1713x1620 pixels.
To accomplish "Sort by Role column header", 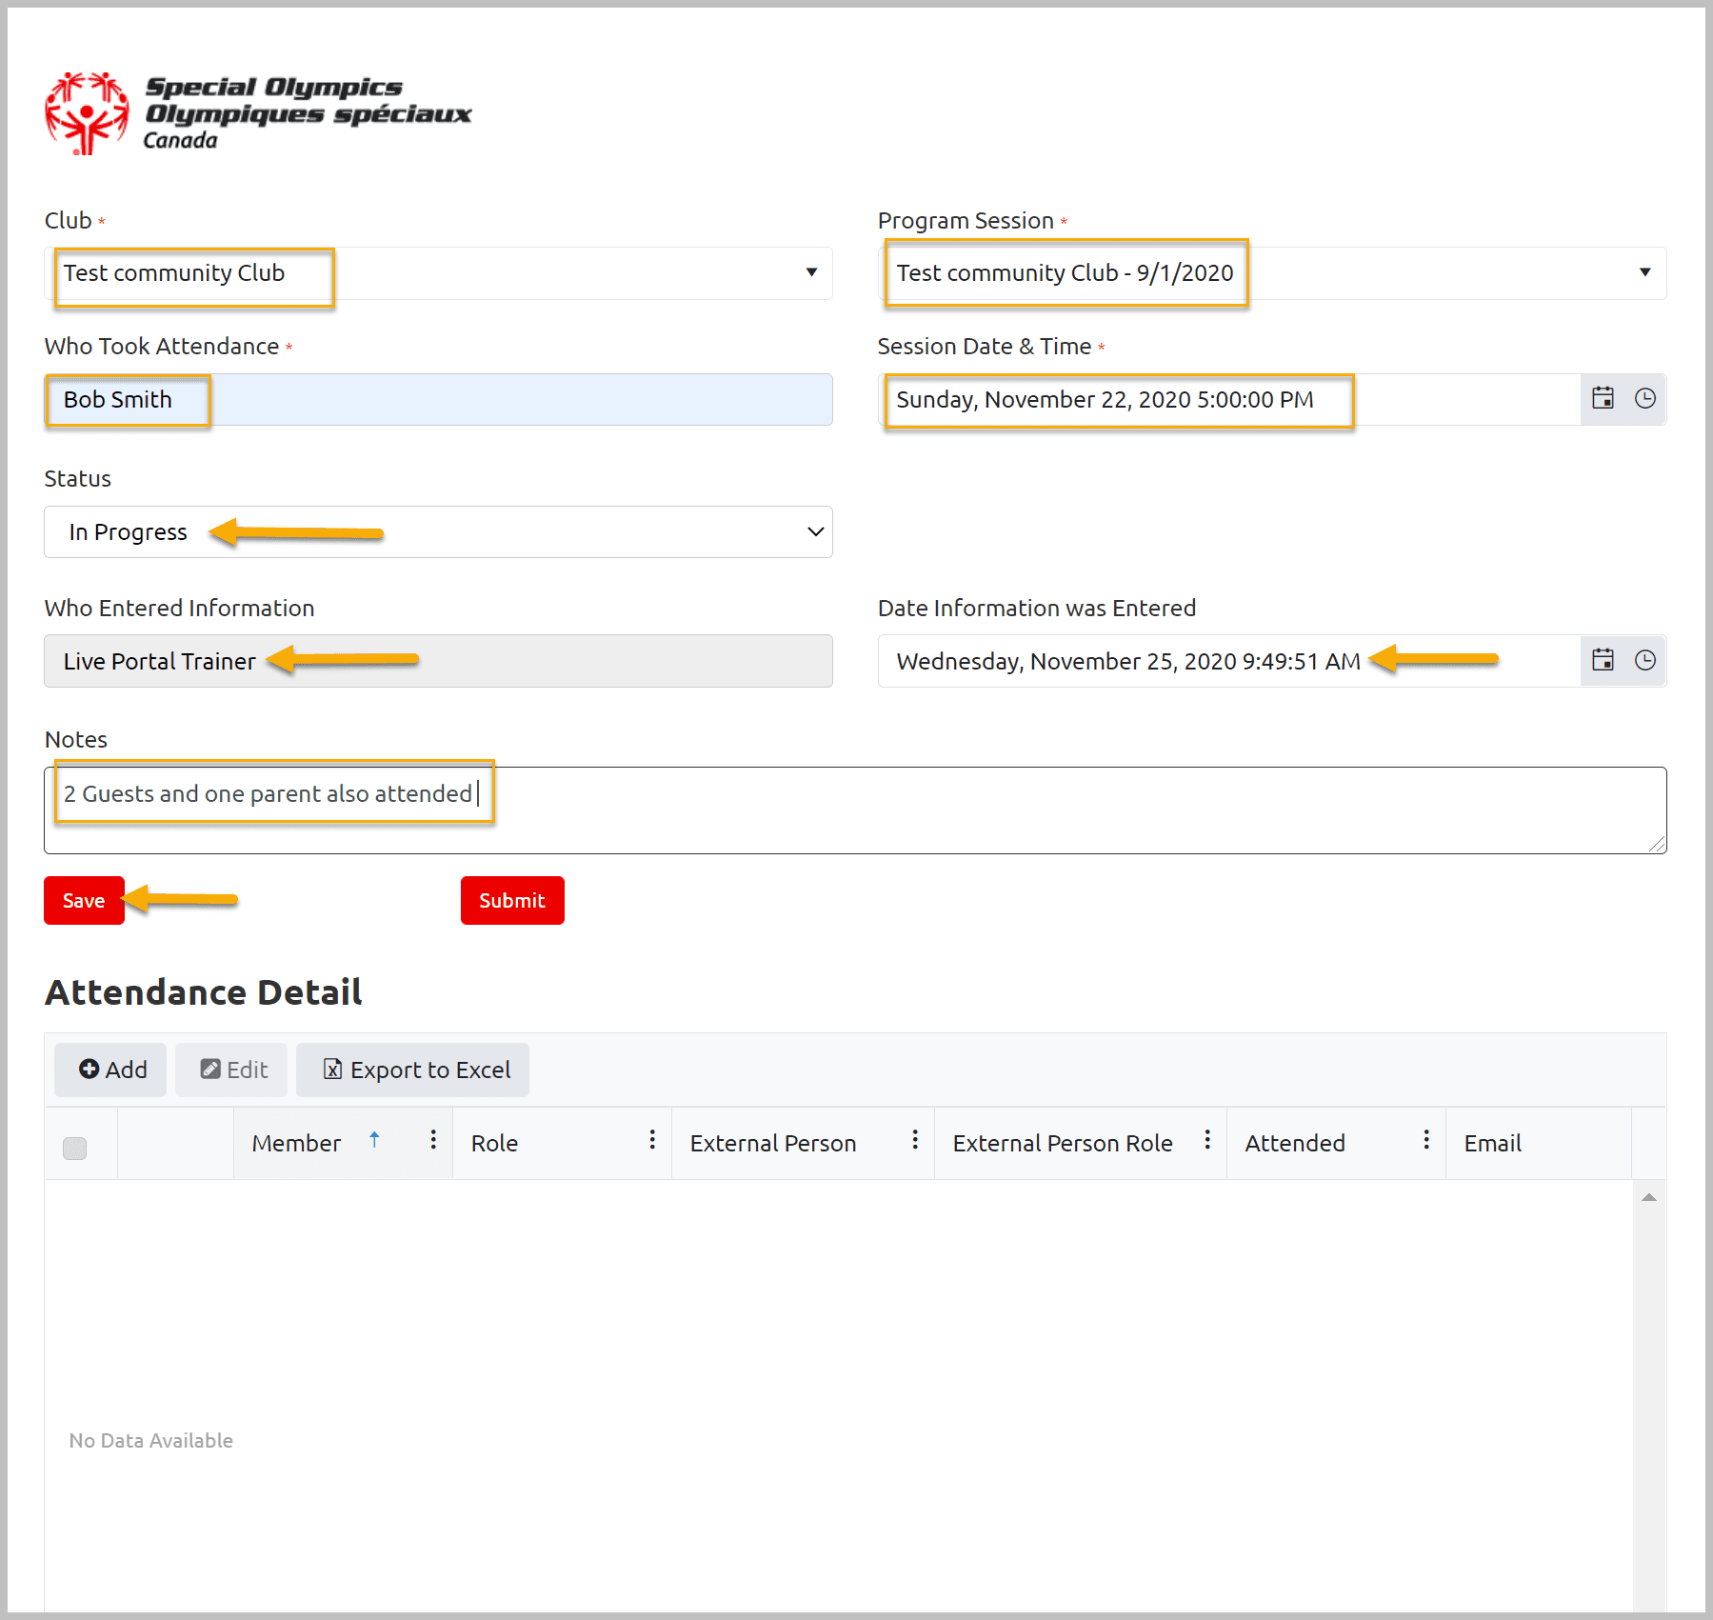I will tap(494, 1143).
